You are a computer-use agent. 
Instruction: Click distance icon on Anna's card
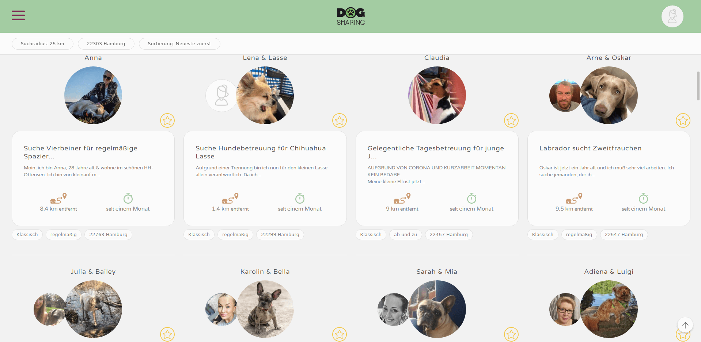[x=58, y=198]
